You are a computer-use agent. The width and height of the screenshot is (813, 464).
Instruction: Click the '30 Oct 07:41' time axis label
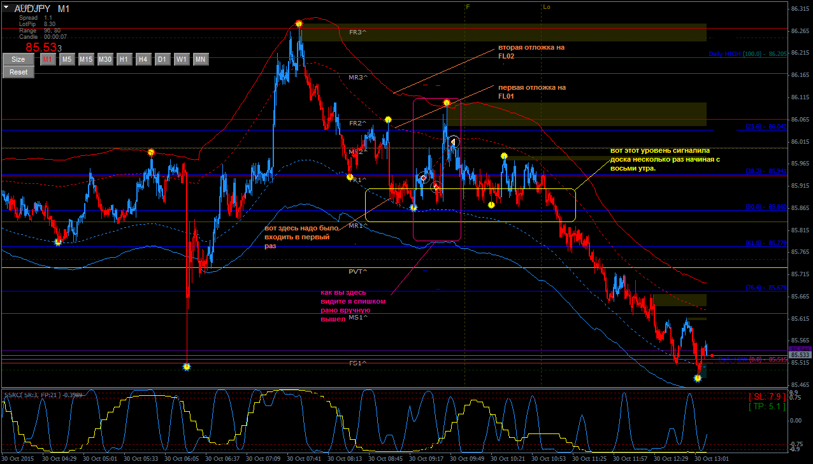[x=305, y=458]
